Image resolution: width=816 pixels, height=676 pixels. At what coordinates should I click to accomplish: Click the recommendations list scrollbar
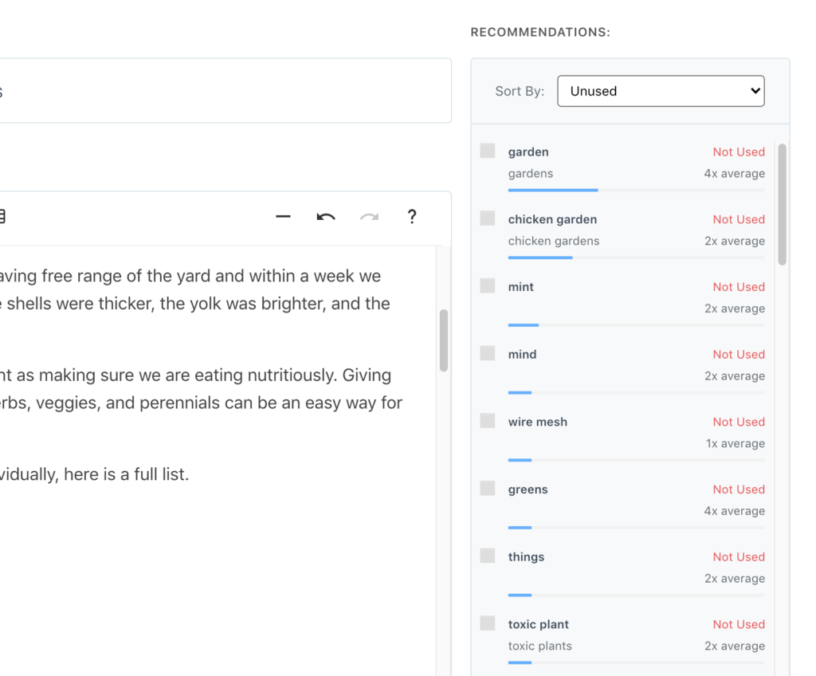[782, 204]
